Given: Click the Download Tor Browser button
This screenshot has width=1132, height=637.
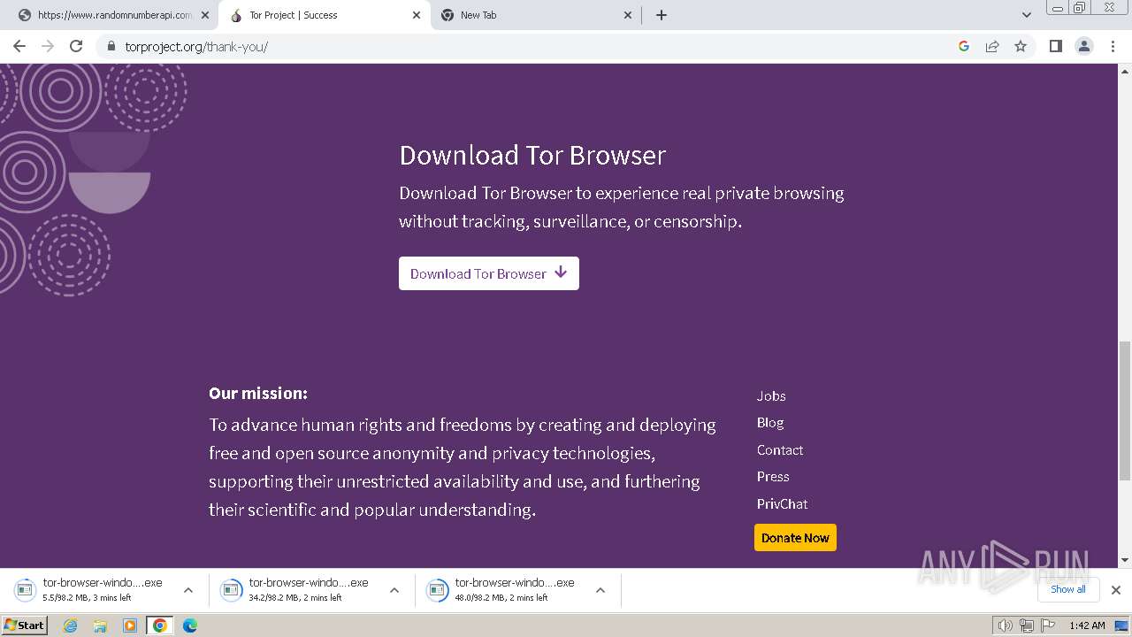Looking at the screenshot, I should click(x=489, y=273).
